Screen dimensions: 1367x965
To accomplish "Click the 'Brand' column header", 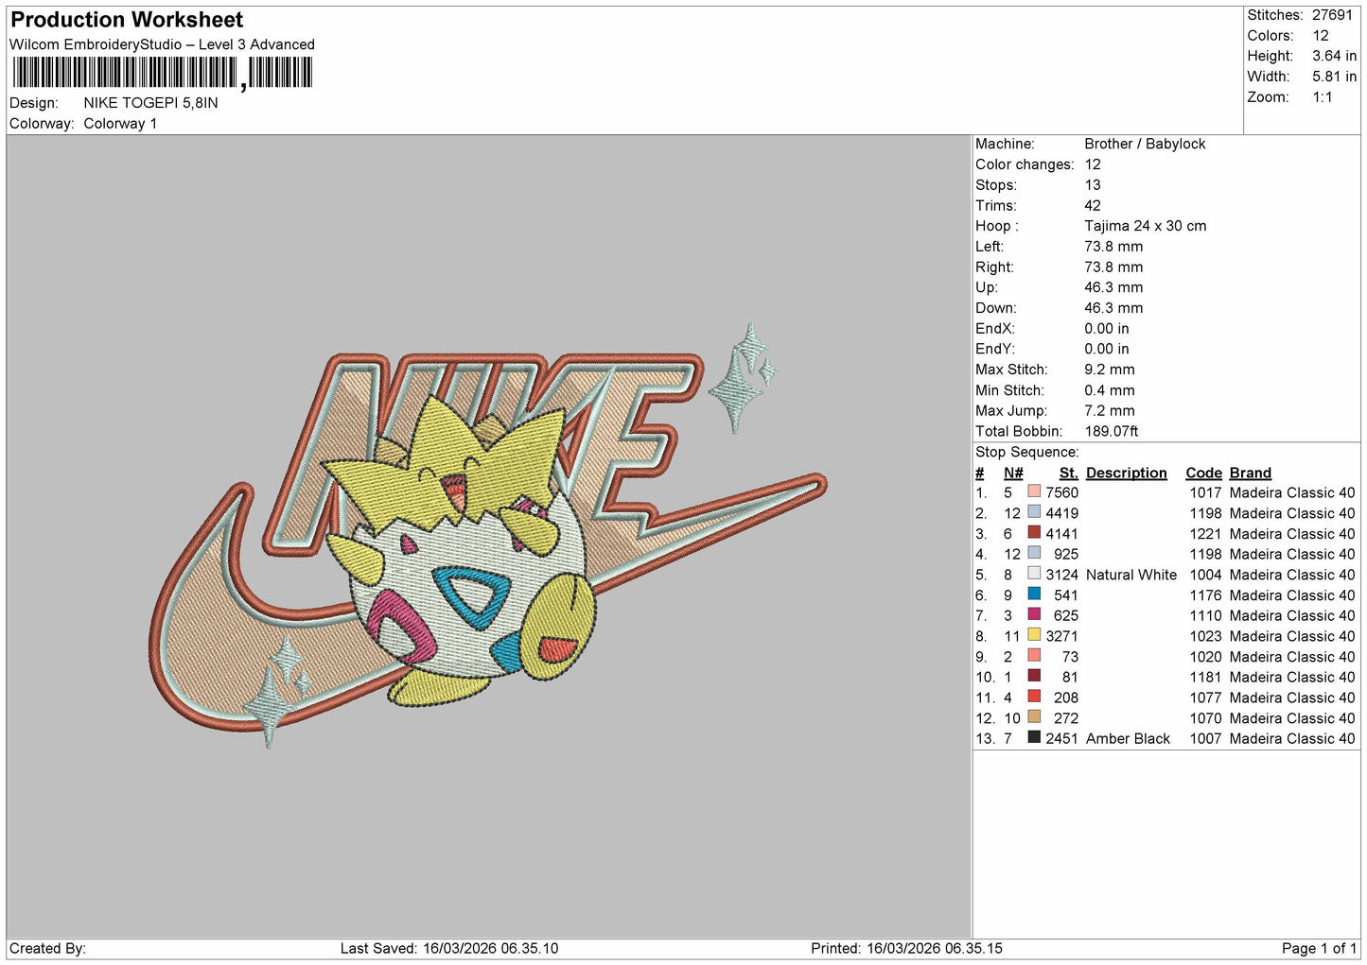I will pyautogui.click(x=1250, y=473).
